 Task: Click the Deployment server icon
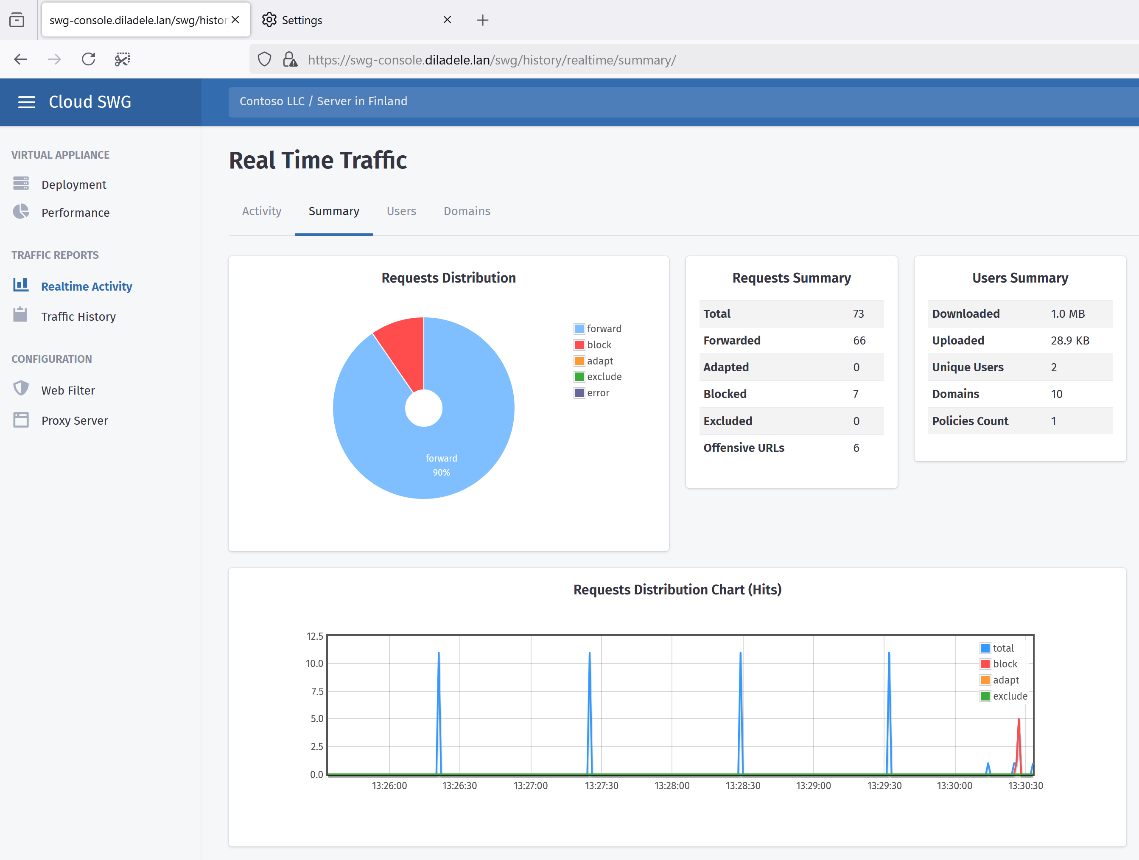pos(21,183)
